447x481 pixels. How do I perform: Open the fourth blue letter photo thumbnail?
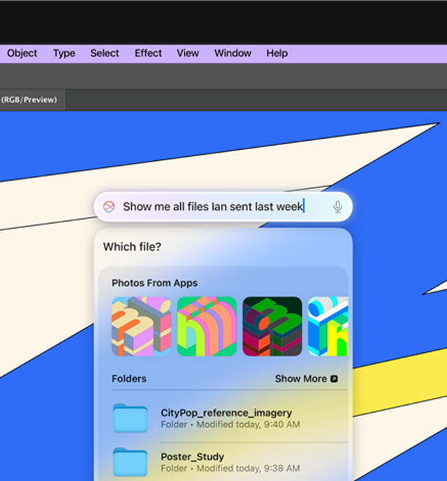coord(328,326)
